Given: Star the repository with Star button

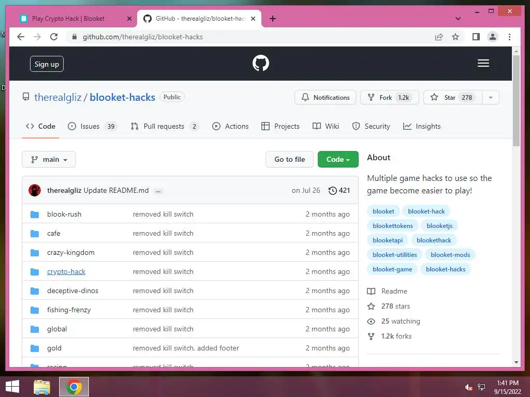Looking at the screenshot, I should (x=452, y=98).
